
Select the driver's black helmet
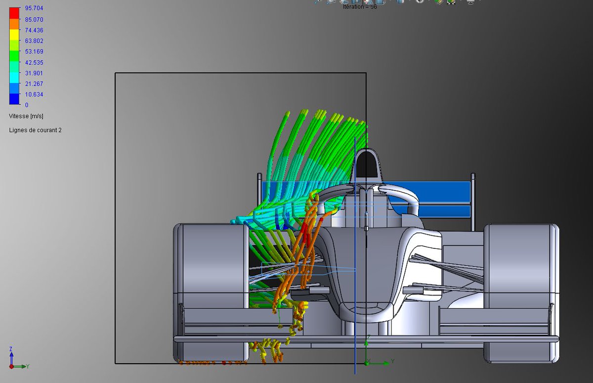tap(367, 165)
